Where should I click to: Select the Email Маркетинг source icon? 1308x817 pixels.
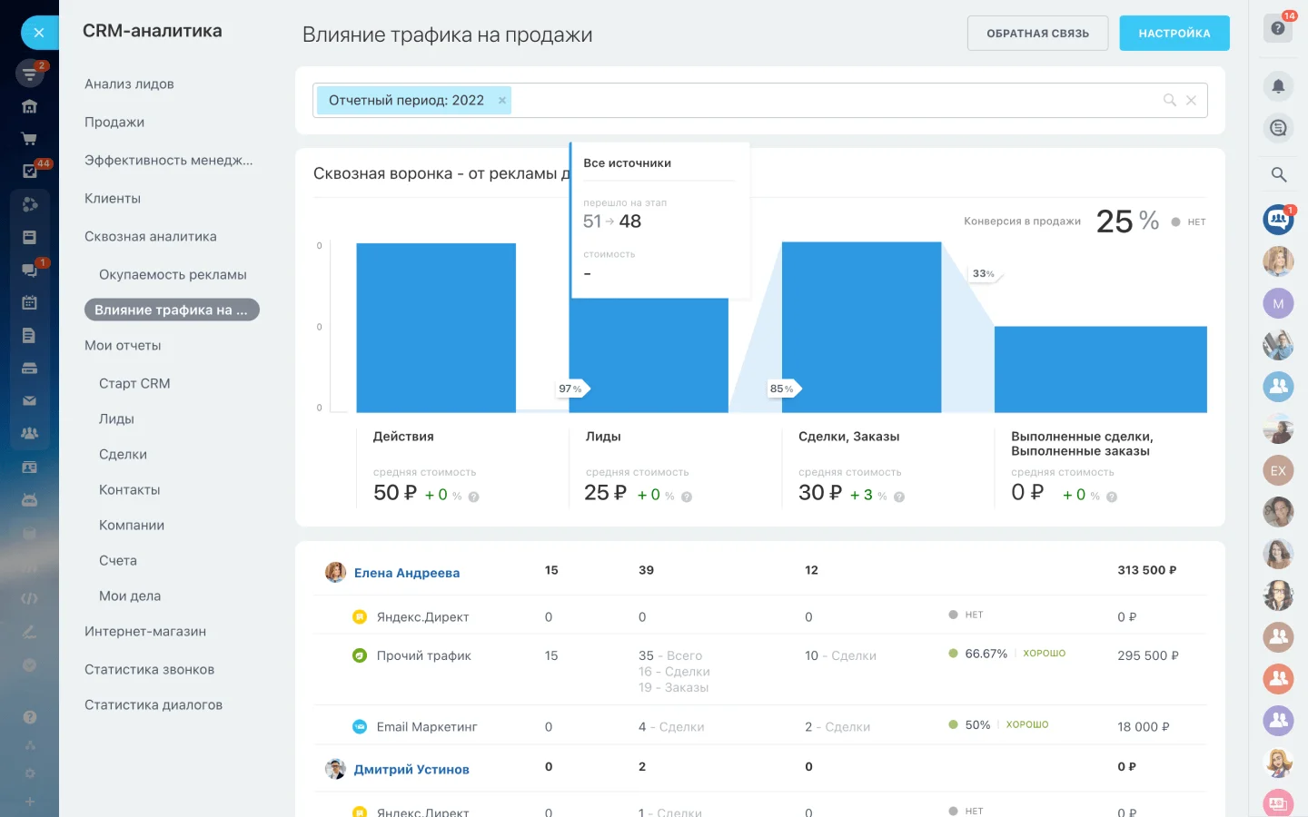coord(362,726)
